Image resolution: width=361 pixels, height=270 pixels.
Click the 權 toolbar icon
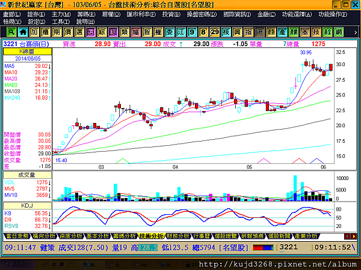point(158,32)
